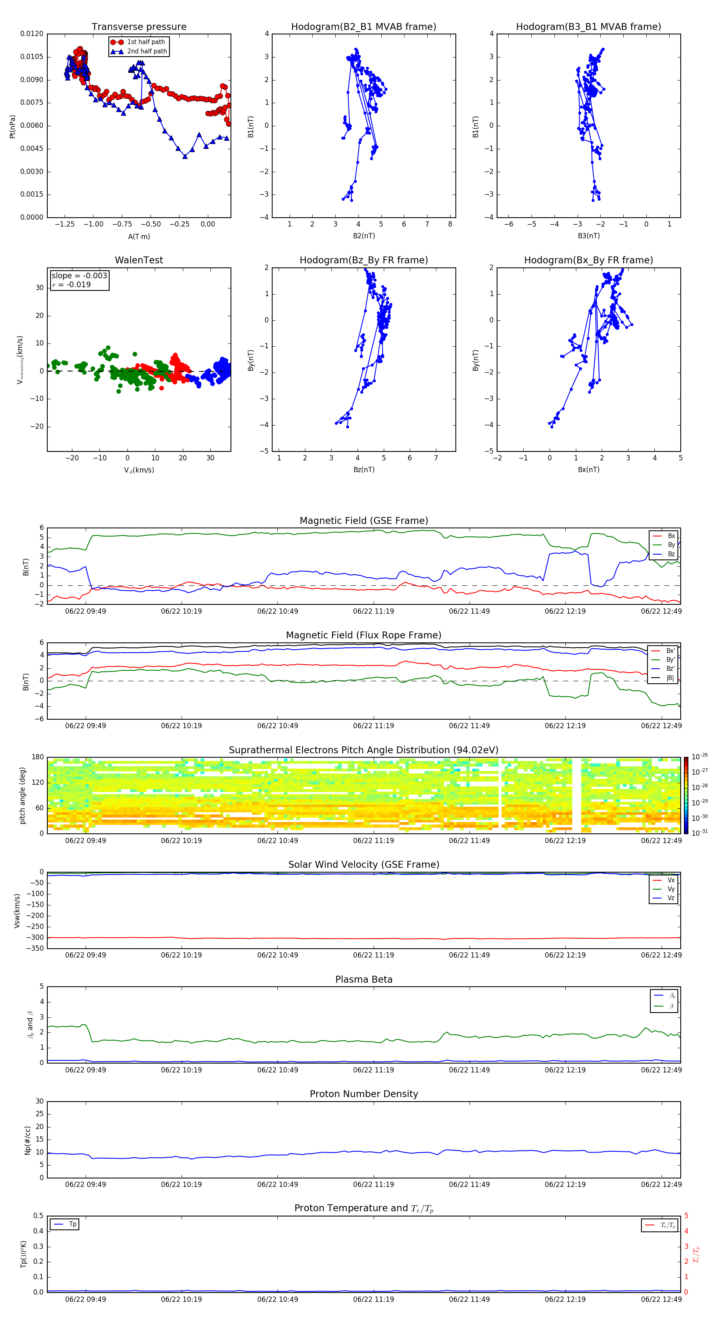Click the "Transverse pressure" plot title
728x1335 pixels.
pos(139,26)
